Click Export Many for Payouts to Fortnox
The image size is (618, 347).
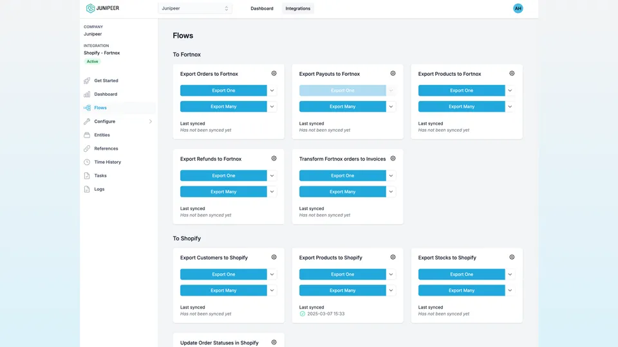[342, 107]
